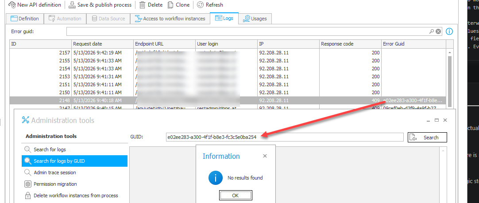Open the Data Source tab
The image size is (479, 203).
(108, 19)
